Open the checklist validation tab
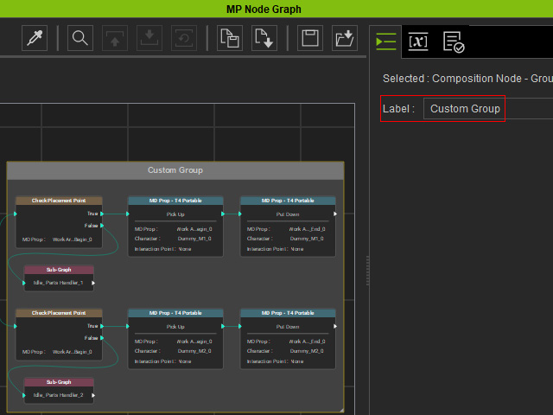 click(x=454, y=41)
